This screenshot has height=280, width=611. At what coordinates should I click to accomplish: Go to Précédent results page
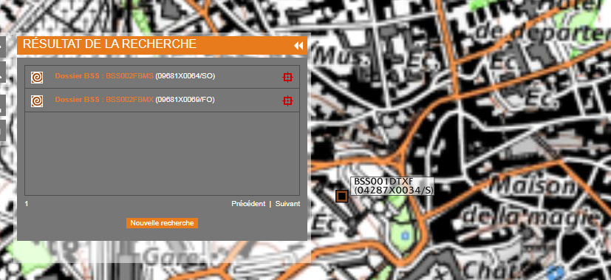[x=248, y=204]
